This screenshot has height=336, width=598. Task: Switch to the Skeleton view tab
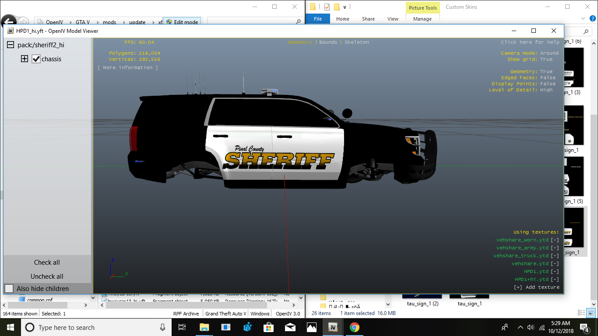[x=356, y=42]
